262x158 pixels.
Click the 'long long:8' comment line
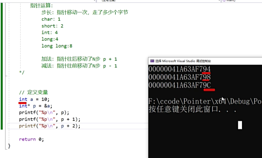click(57, 46)
